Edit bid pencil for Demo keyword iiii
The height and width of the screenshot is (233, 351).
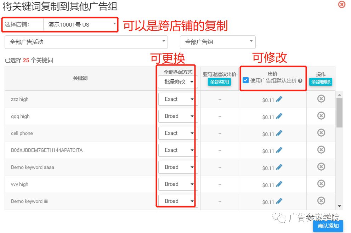[x=279, y=201]
